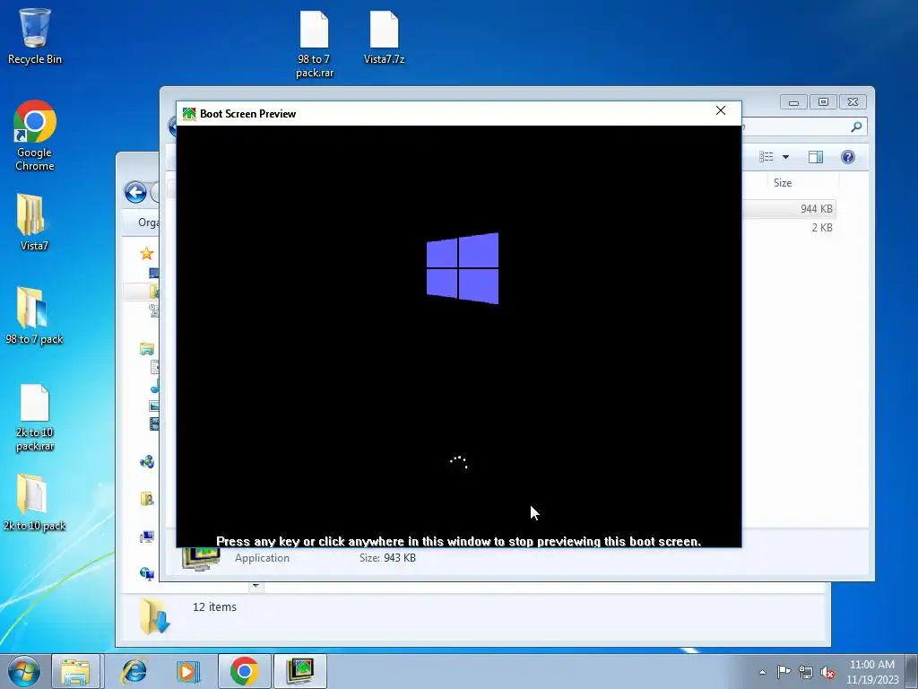Screen dimensions: 918x689
Task: Launch Google Chrome from the desktop shortcut
Action: tap(35, 136)
